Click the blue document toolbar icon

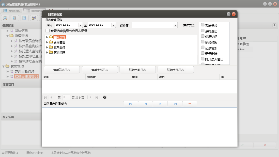pyautogui.click(x=24, y=18)
